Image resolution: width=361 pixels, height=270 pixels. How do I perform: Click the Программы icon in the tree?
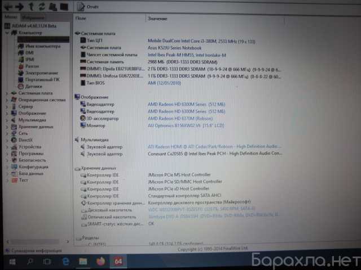point(14,154)
